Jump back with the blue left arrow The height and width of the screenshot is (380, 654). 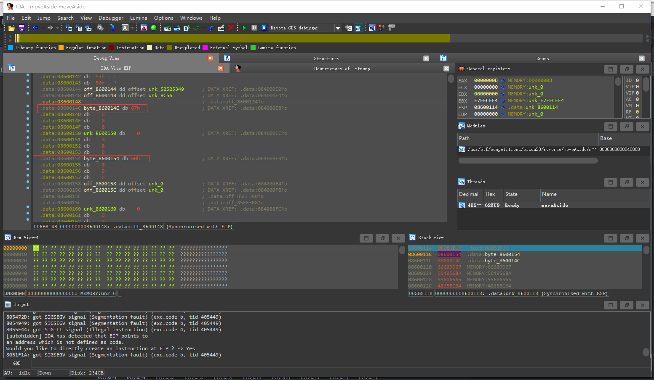point(35,28)
